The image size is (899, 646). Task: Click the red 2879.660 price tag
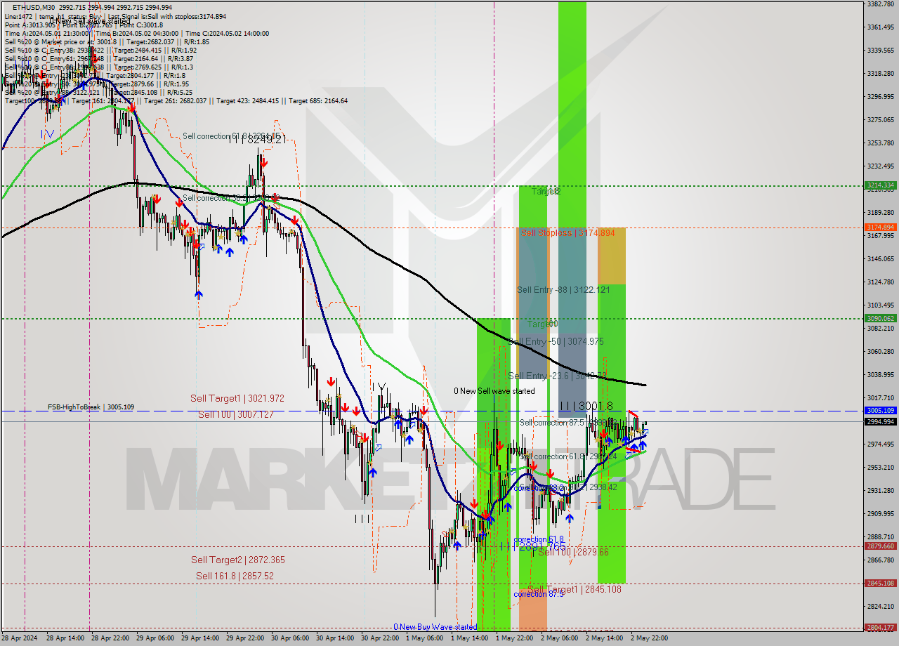(x=880, y=546)
